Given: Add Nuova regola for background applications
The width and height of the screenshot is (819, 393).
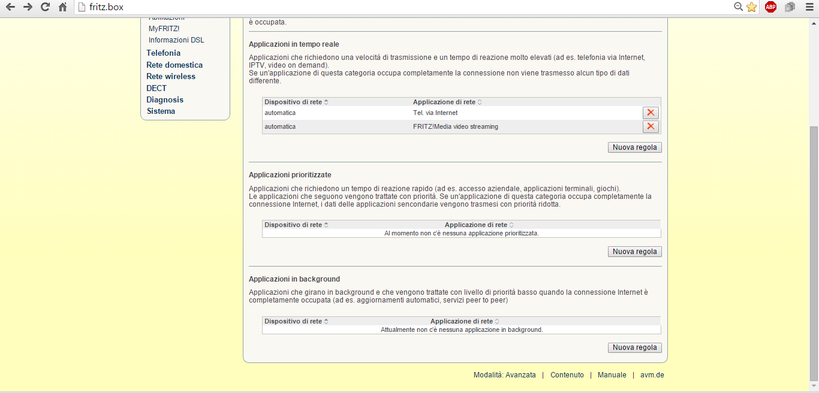Looking at the screenshot, I should point(634,347).
